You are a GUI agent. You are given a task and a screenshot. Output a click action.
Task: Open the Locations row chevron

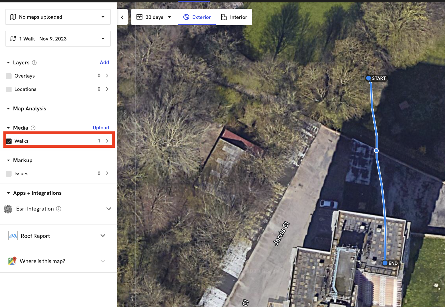[x=107, y=89]
